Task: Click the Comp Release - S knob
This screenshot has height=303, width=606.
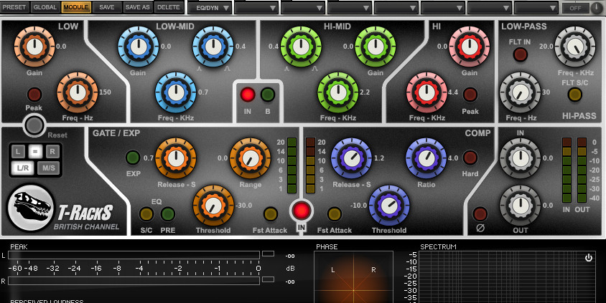Action: pos(351,158)
